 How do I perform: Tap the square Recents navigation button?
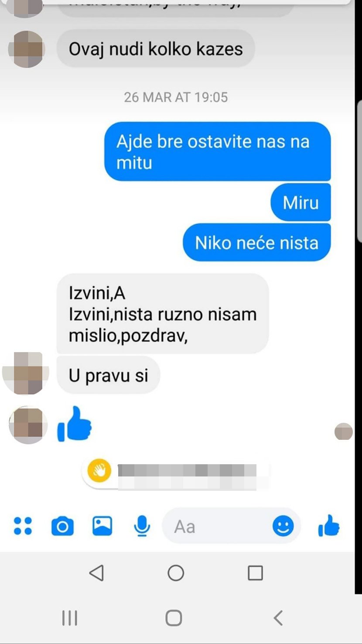(255, 572)
